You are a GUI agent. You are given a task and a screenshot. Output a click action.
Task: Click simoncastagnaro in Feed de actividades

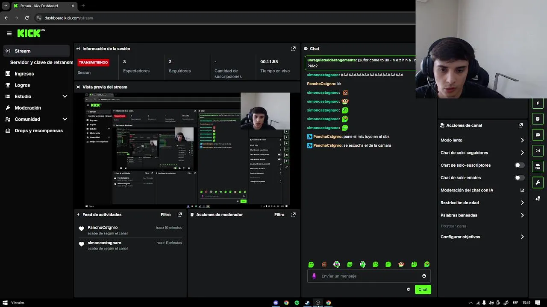tap(104, 243)
